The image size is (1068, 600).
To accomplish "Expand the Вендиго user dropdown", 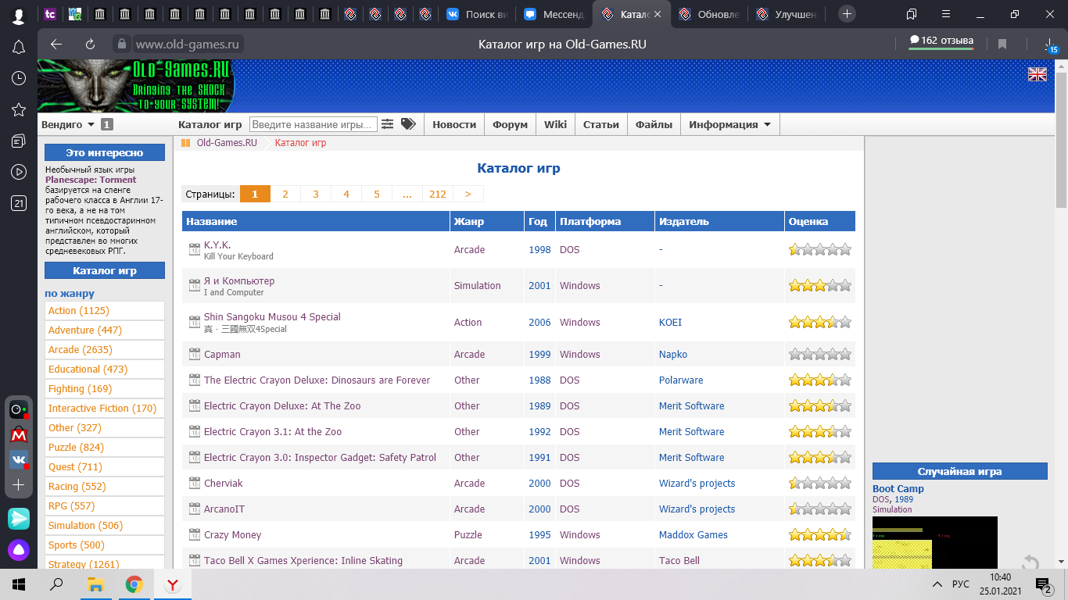I will tap(68, 124).
